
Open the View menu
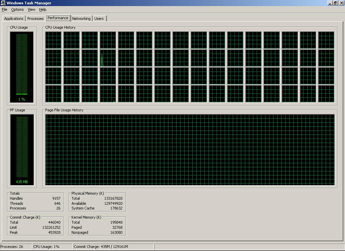tap(31, 9)
